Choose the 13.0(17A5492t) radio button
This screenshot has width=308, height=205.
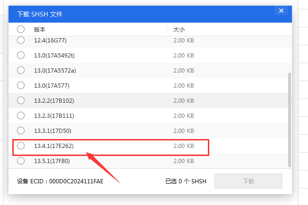pyautogui.click(x=21, y=55)
